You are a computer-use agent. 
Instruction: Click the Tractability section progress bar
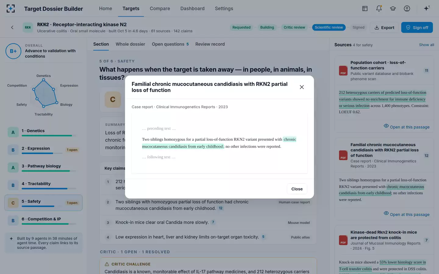(x=49, y=188)
